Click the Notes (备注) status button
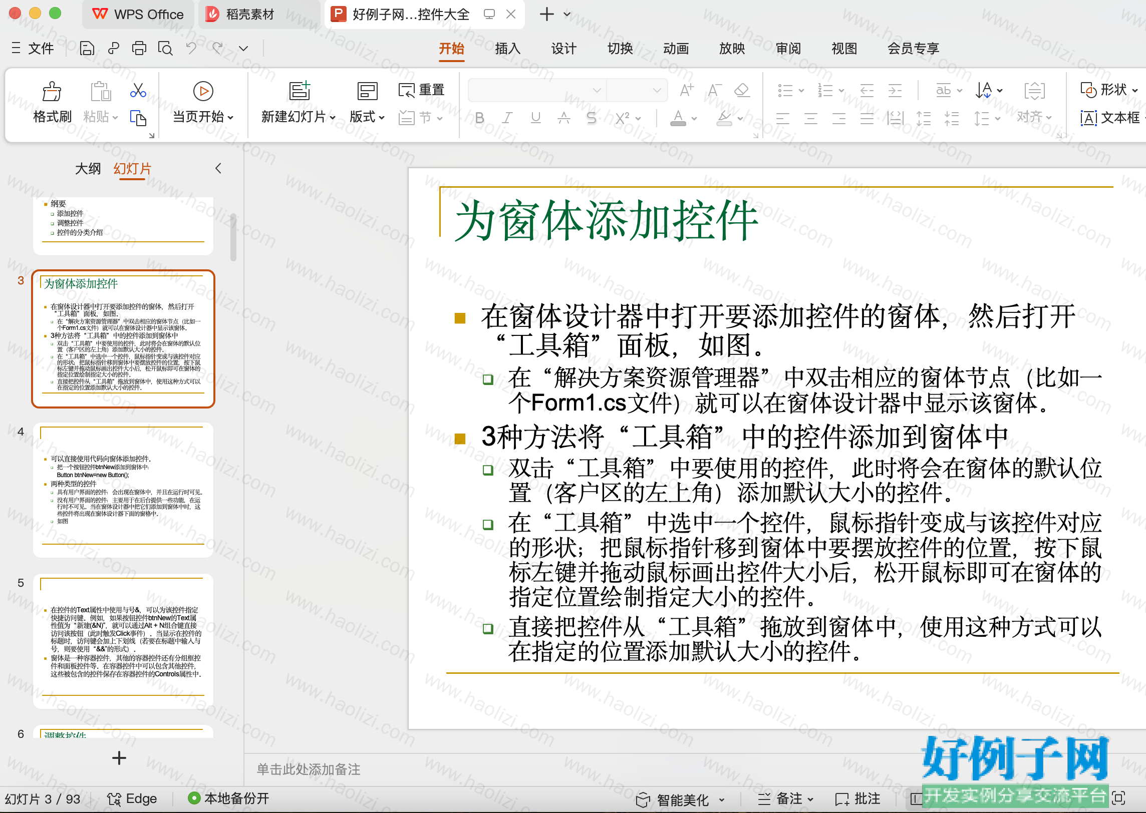1146x813 pixels. (785, 798)
